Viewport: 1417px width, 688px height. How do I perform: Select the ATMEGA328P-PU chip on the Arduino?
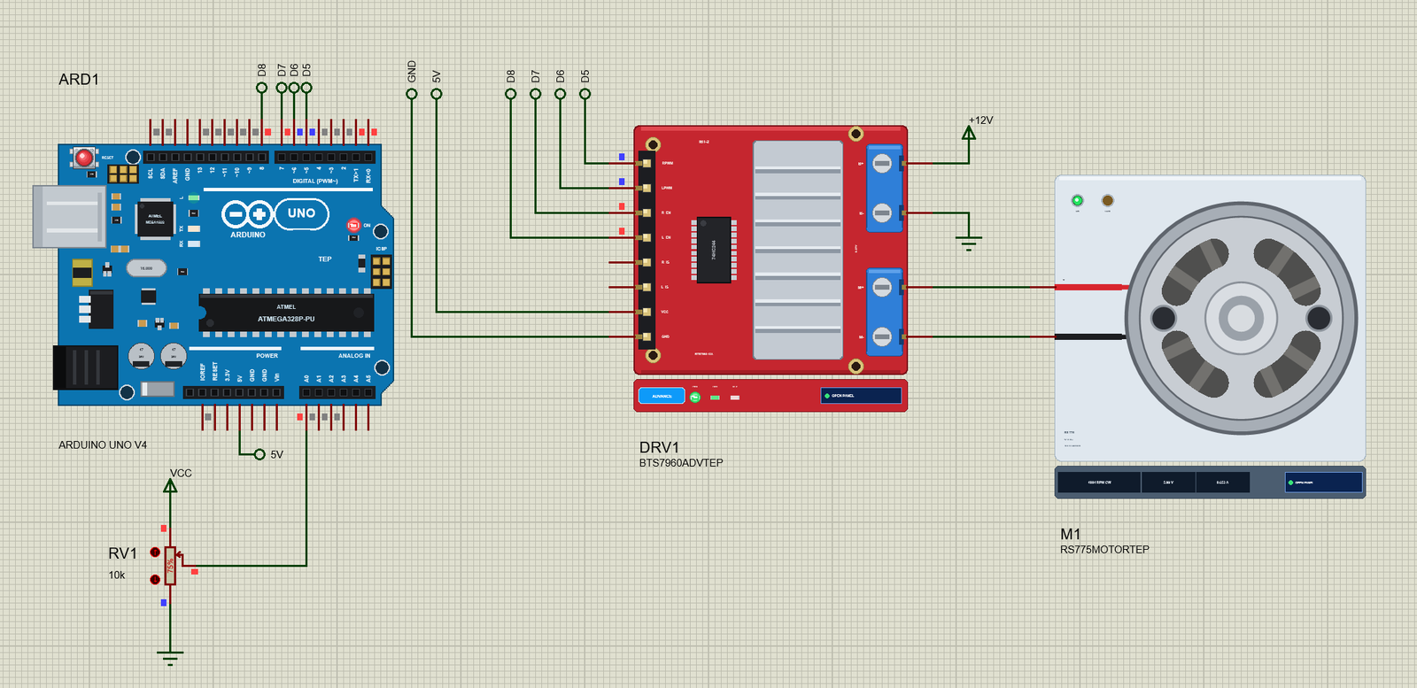[286, 313]
